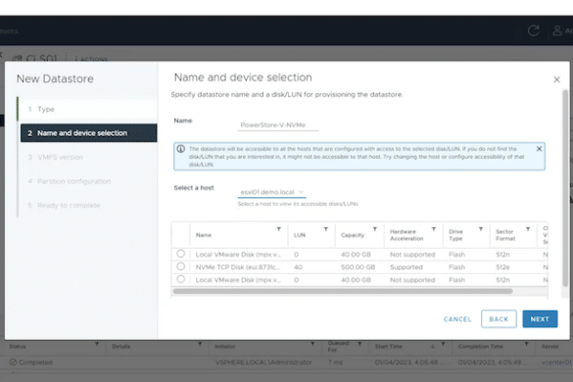Click the Capacity column header
The height and width of the screenshot is (382, 573).
(353, 235)
